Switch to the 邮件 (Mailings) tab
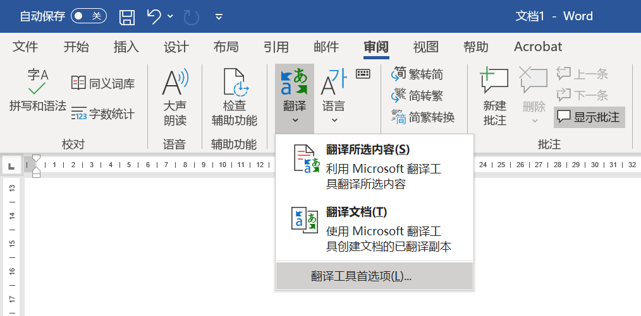The width and height of the screenshot is (641, 316). (326, 47)
